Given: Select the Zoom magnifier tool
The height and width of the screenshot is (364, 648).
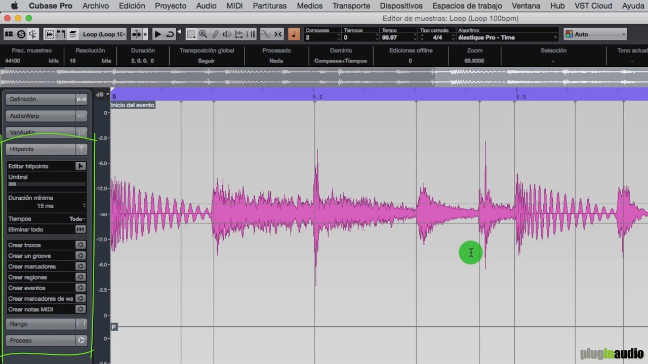Looking at the screenshot, I should (203, 34).
